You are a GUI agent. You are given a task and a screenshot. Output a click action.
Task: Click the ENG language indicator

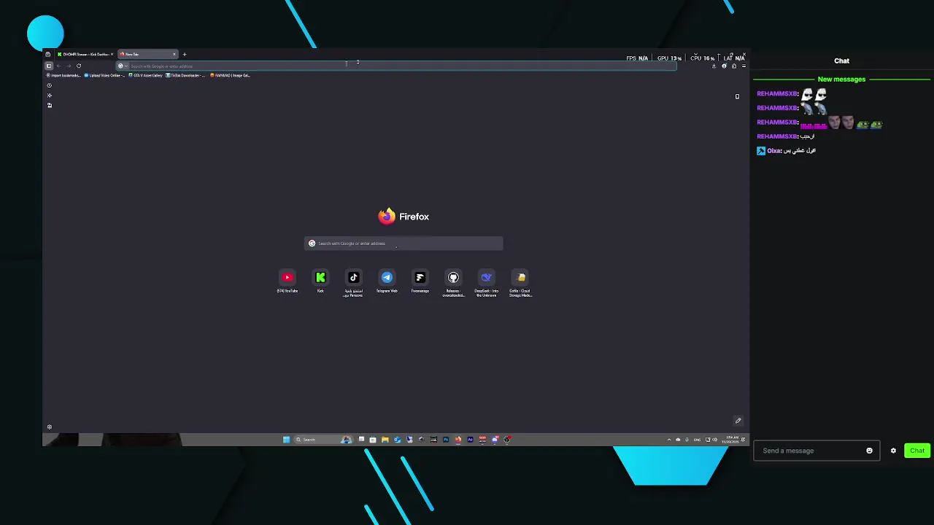click(x=697, y=440)
